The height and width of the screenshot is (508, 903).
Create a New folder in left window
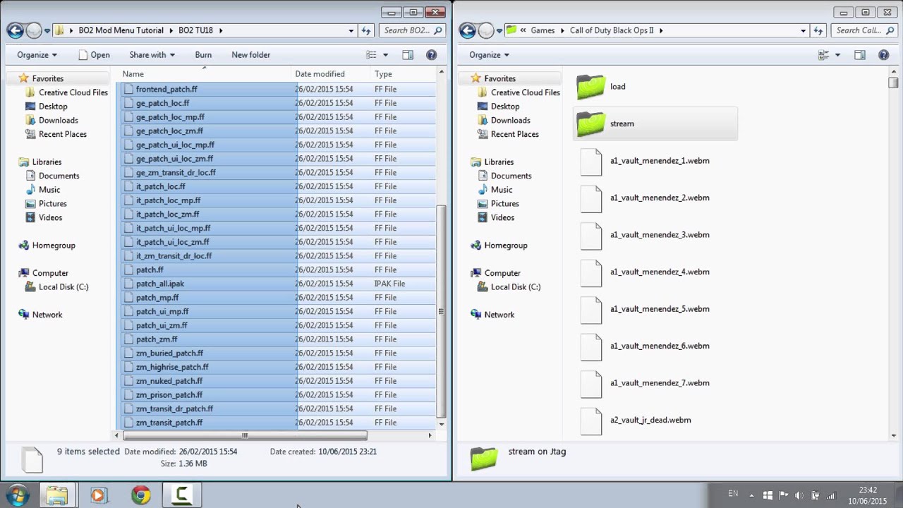(250, 55)
